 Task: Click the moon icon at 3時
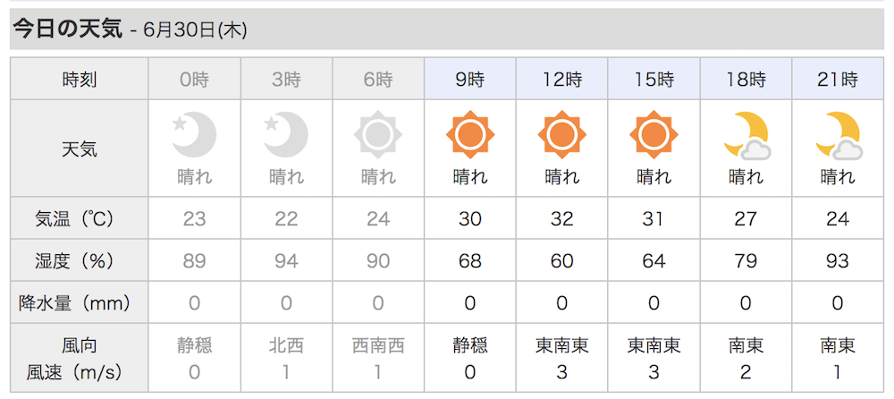pos(286,135)
